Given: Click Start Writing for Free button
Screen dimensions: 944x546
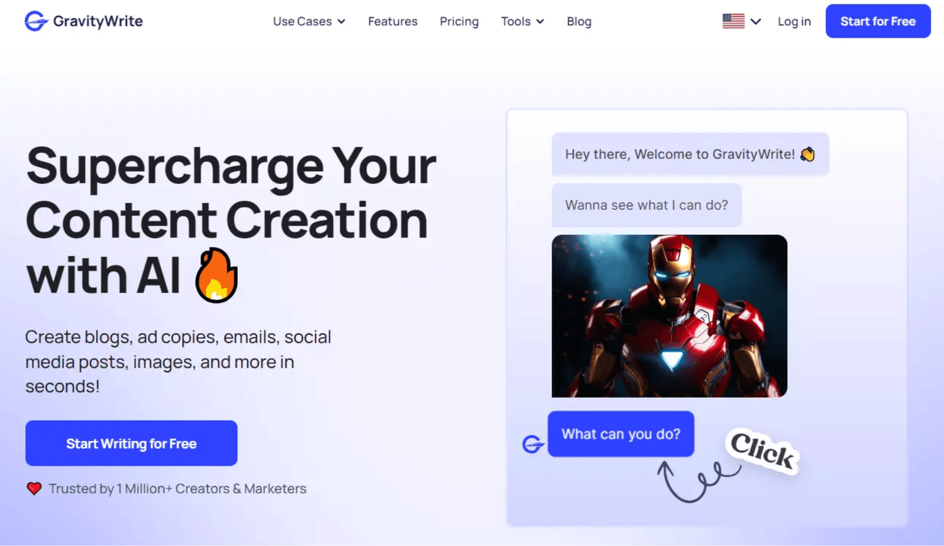Looking at the screenshot, I should tap(132, 443).
